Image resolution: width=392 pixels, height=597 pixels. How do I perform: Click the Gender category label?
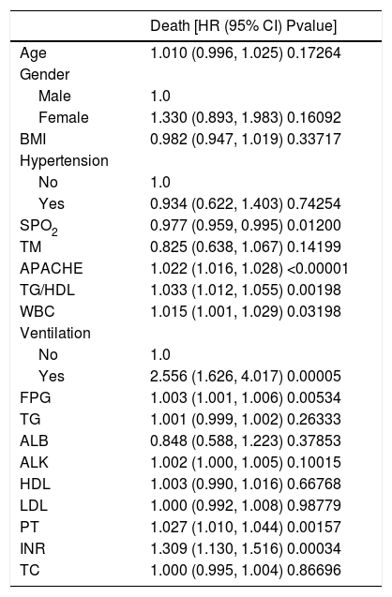pos(45,74)
